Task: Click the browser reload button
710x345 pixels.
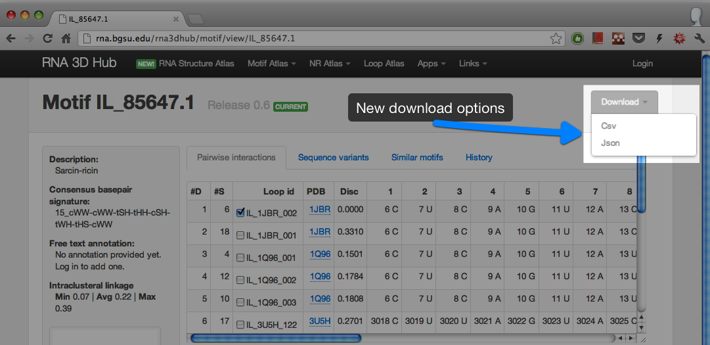Action: click(47, 39)
